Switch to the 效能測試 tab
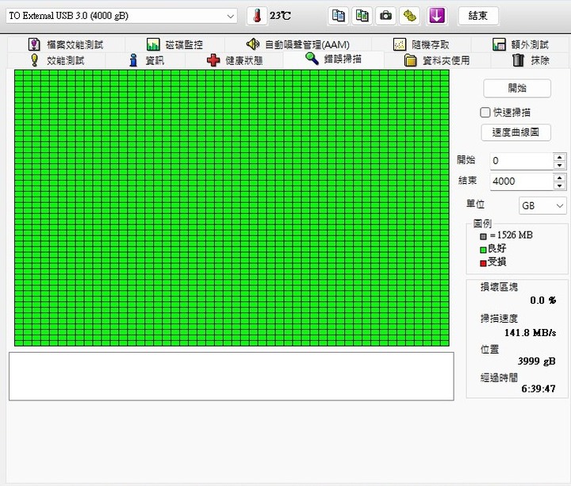The height and width of the screenshot is (486, 571). (57, 60)
